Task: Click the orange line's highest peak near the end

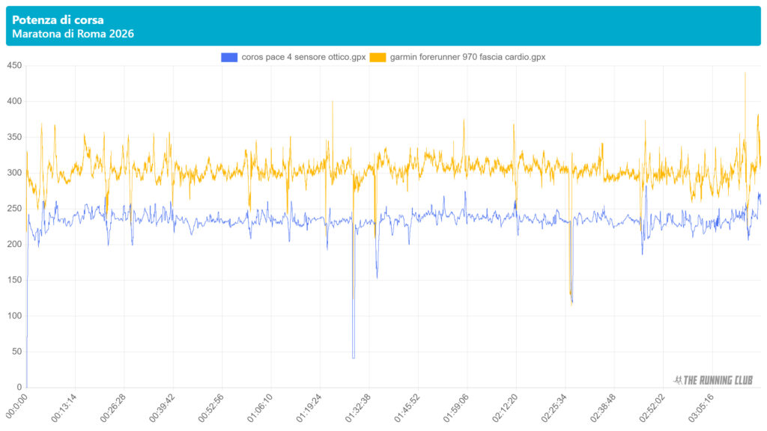Action: (x=745, y=73)
